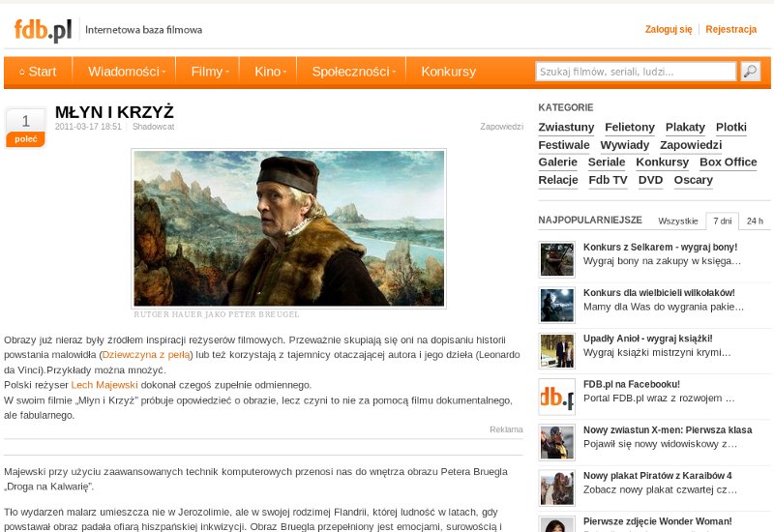Expand the Społeczności dropdown menu
The height and width of the screenshot is (532, 774).
[x=353, y=72]
